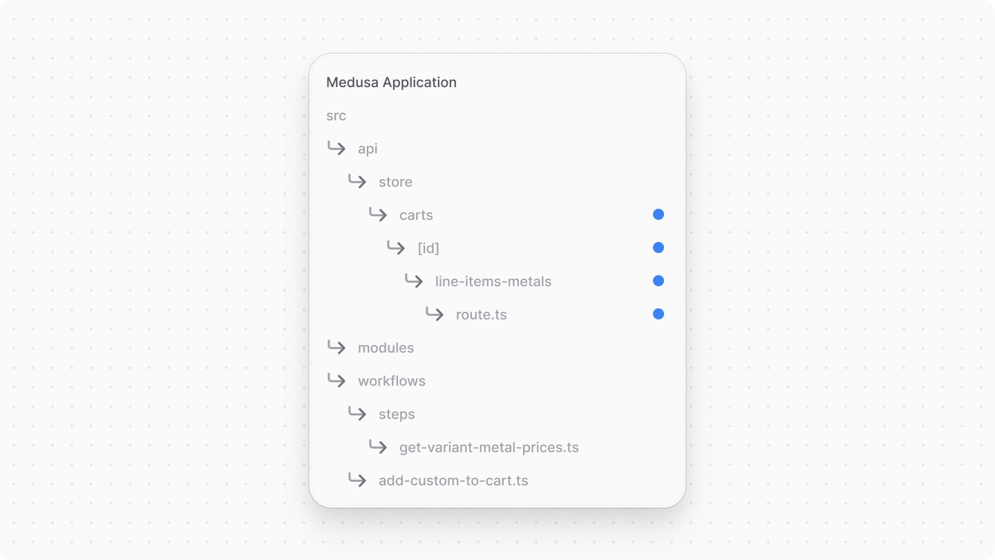Click the arrow icon beside carts

click(378, 214)
